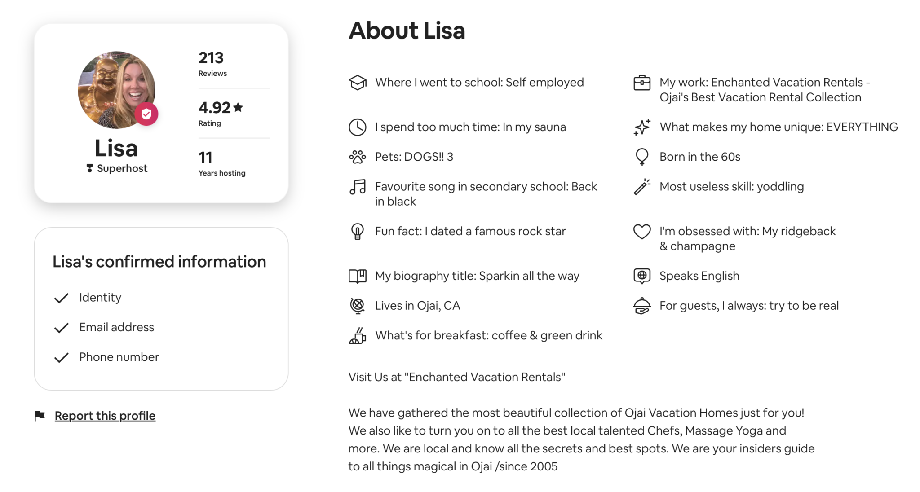
Task: Click the heart icon beside obsessions
Action: pos(642,232)
